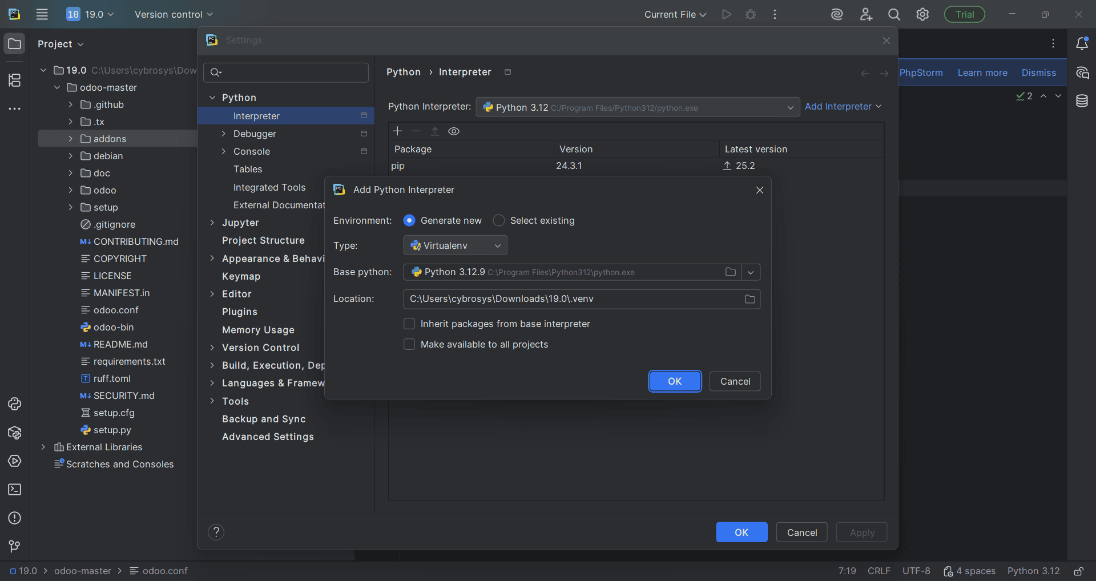1096x581 pixels.
Task: Collapse the Python settings group
Action: 212,98
